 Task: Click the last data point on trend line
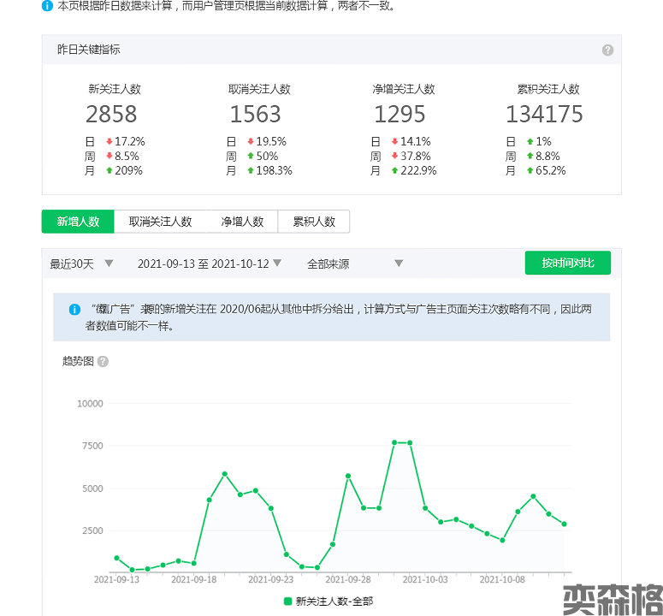(x=564, y=524)
